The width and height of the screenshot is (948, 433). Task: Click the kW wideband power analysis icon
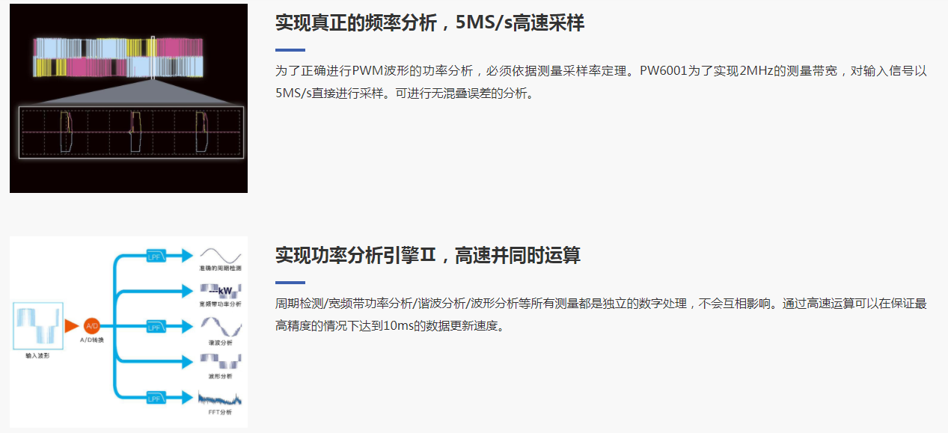[220, 290]
